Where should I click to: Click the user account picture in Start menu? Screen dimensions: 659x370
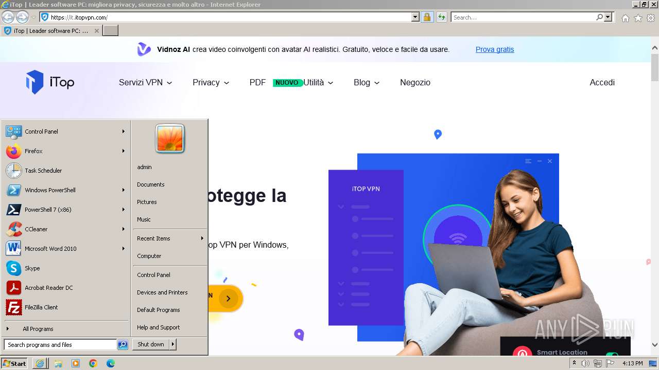click(x=170, y=138)
